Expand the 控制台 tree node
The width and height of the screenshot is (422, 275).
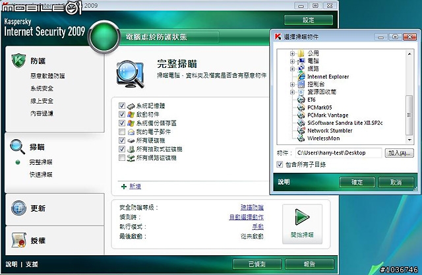293,84
